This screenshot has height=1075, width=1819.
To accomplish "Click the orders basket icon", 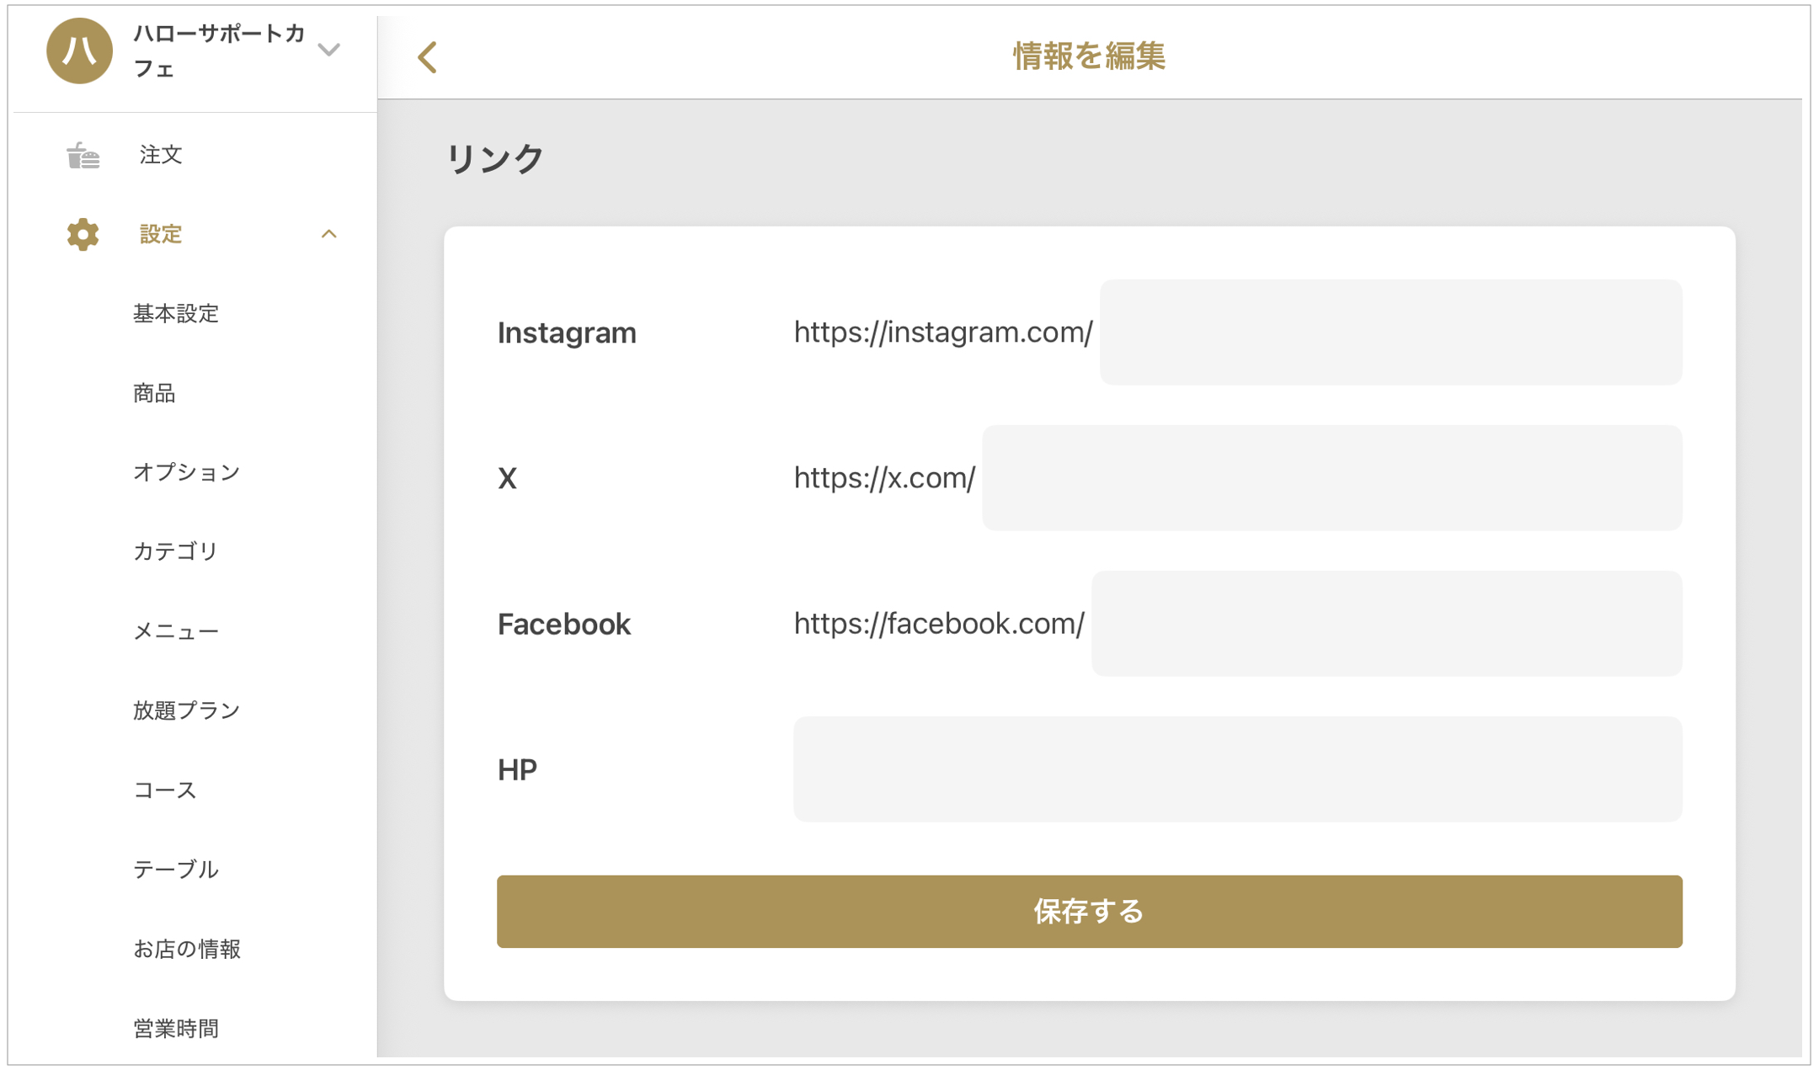I will [83, 156].
